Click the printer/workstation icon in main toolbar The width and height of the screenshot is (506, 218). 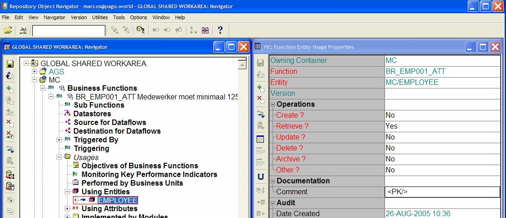pos(23,31)
